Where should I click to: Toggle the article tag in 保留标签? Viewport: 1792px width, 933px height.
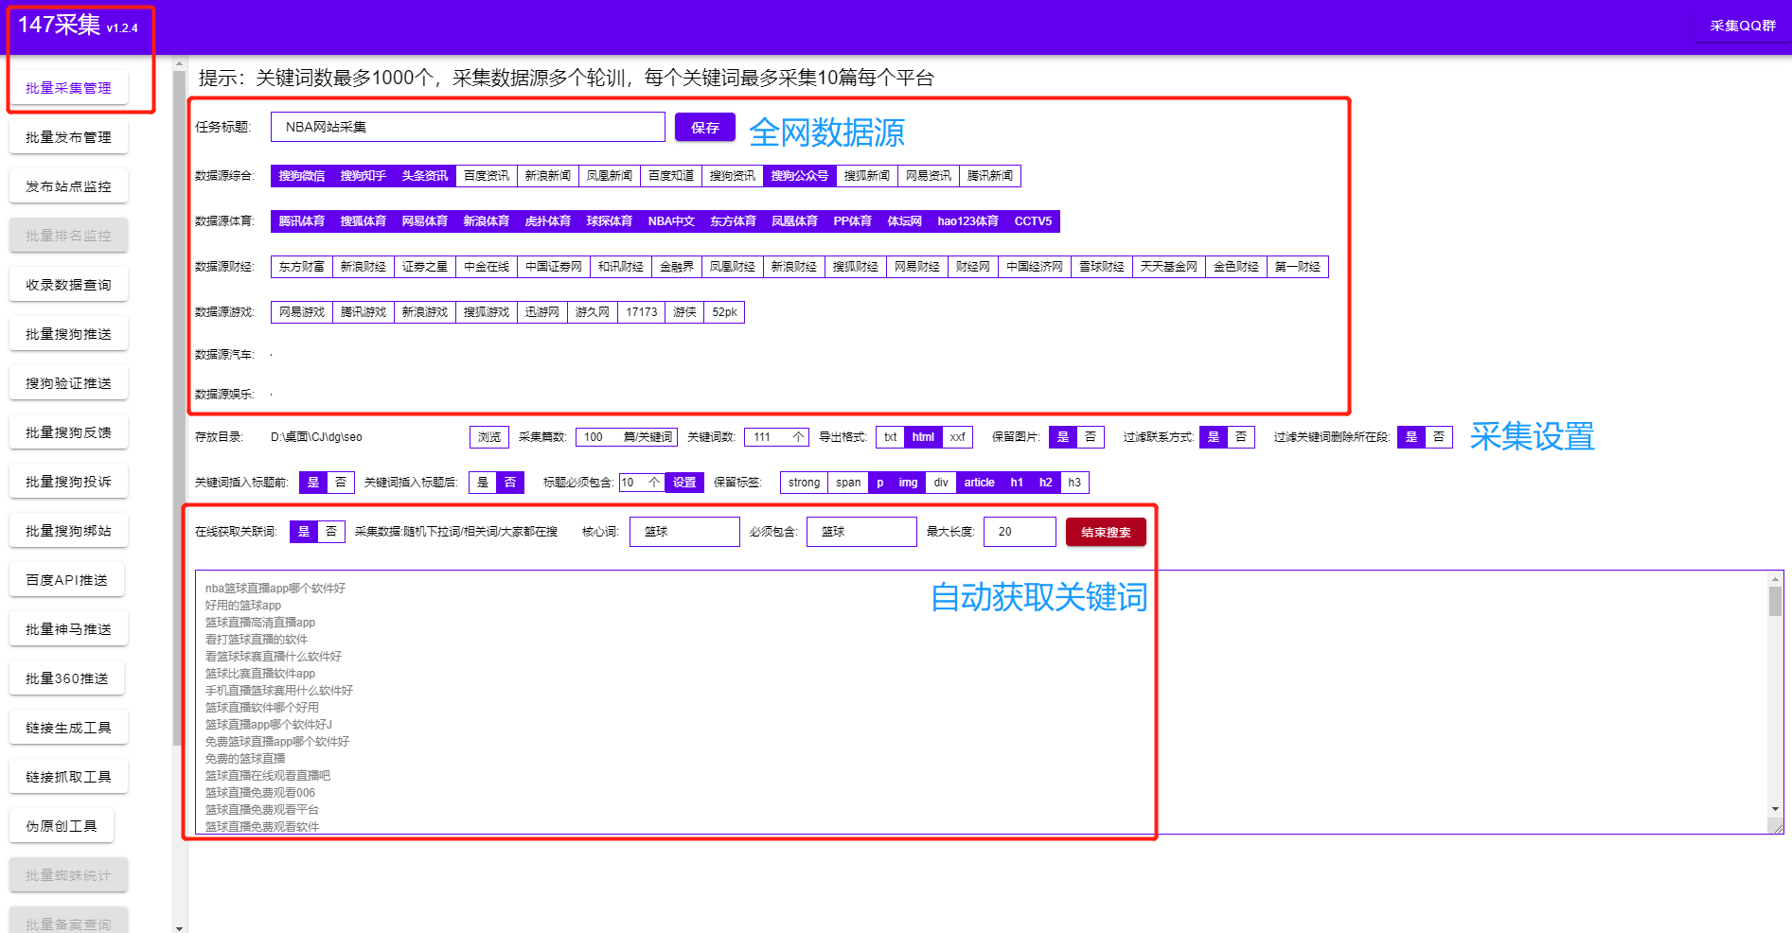pyautogui.click(x=979, y=482)
